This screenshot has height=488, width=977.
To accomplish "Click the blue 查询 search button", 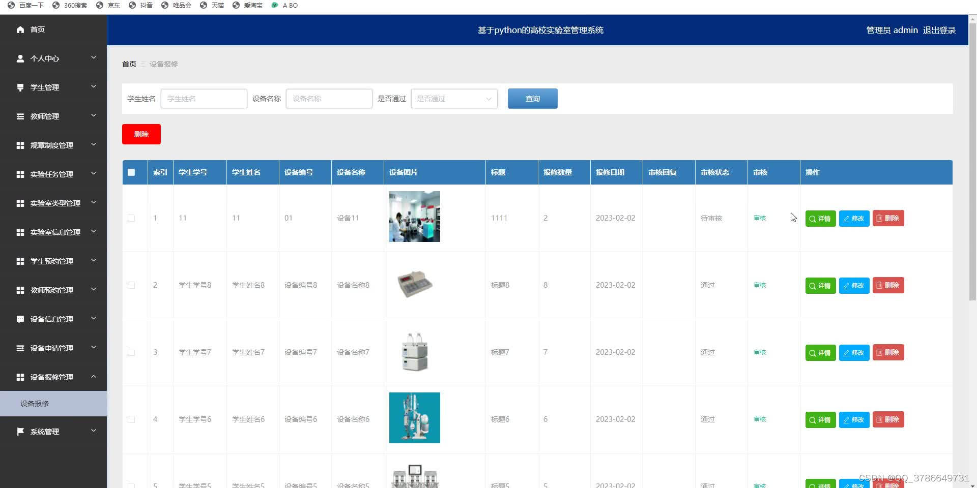I will [532, 99].
